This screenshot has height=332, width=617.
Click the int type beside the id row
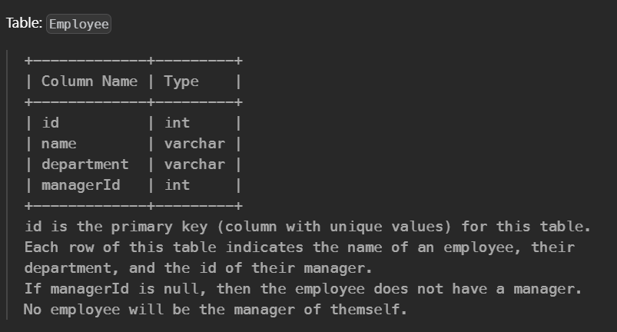coord(177,123)
